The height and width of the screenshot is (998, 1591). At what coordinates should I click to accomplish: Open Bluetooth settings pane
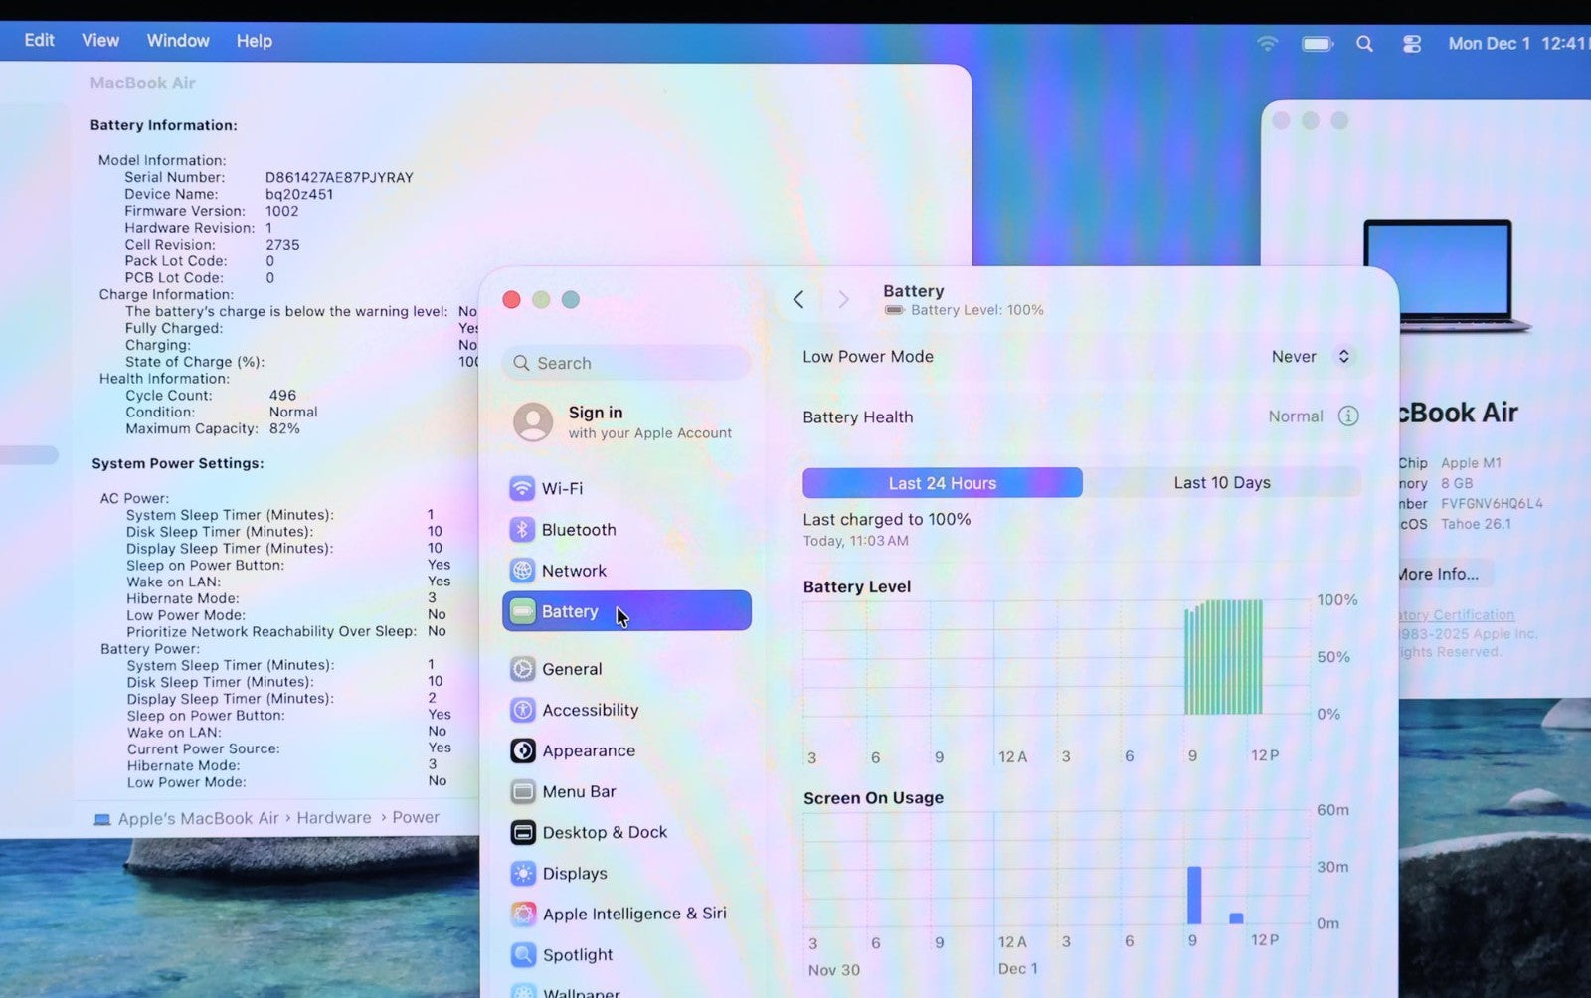578,530
